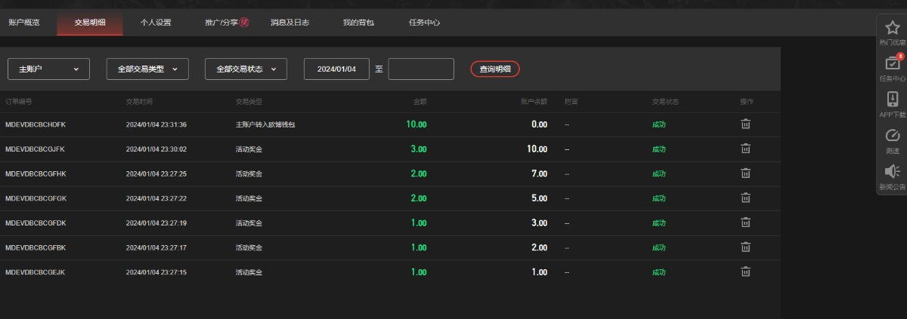Open the 测速 speed test icon
The image size is (907, 319).
coord(892,136)
